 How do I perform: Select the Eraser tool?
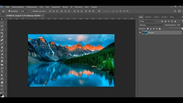pyautogui.click(x=2, y=54)
